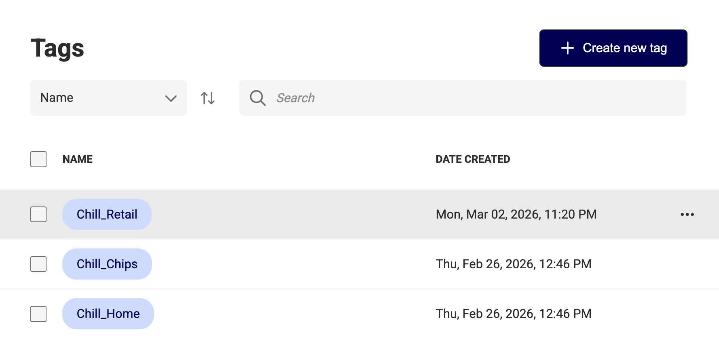The image size is (719, 341).
Task: Select the Chill_Home tag pill
Action: click(x=108, y=314)
